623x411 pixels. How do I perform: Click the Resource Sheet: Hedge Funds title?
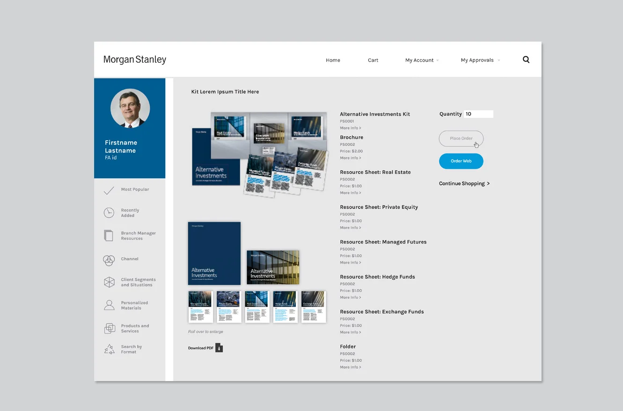pos(377,277)
